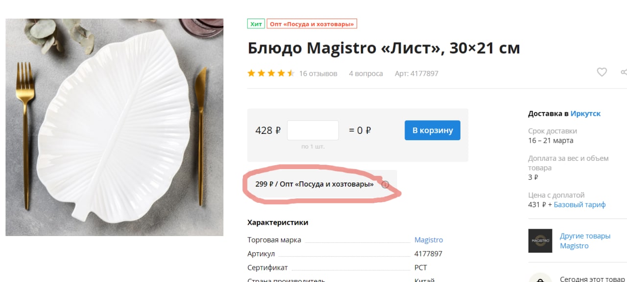Focus the quantity input field
This screenshot has height=282, width=627.
point(313,130)
